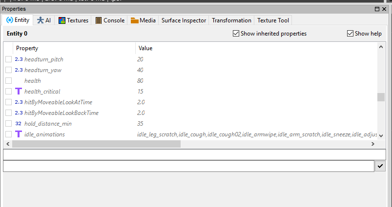Click the Entity tab icon
This screenshot has height=207, width=392.
coord(9,20)
